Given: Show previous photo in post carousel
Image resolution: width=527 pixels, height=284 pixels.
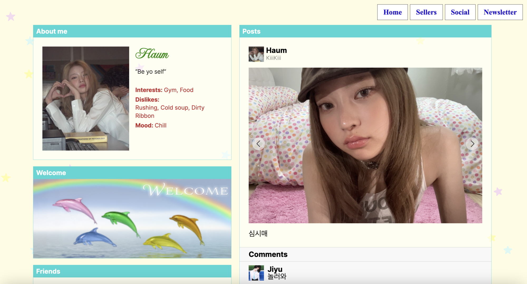Looking at the screenshot, I should coord(258,144).
